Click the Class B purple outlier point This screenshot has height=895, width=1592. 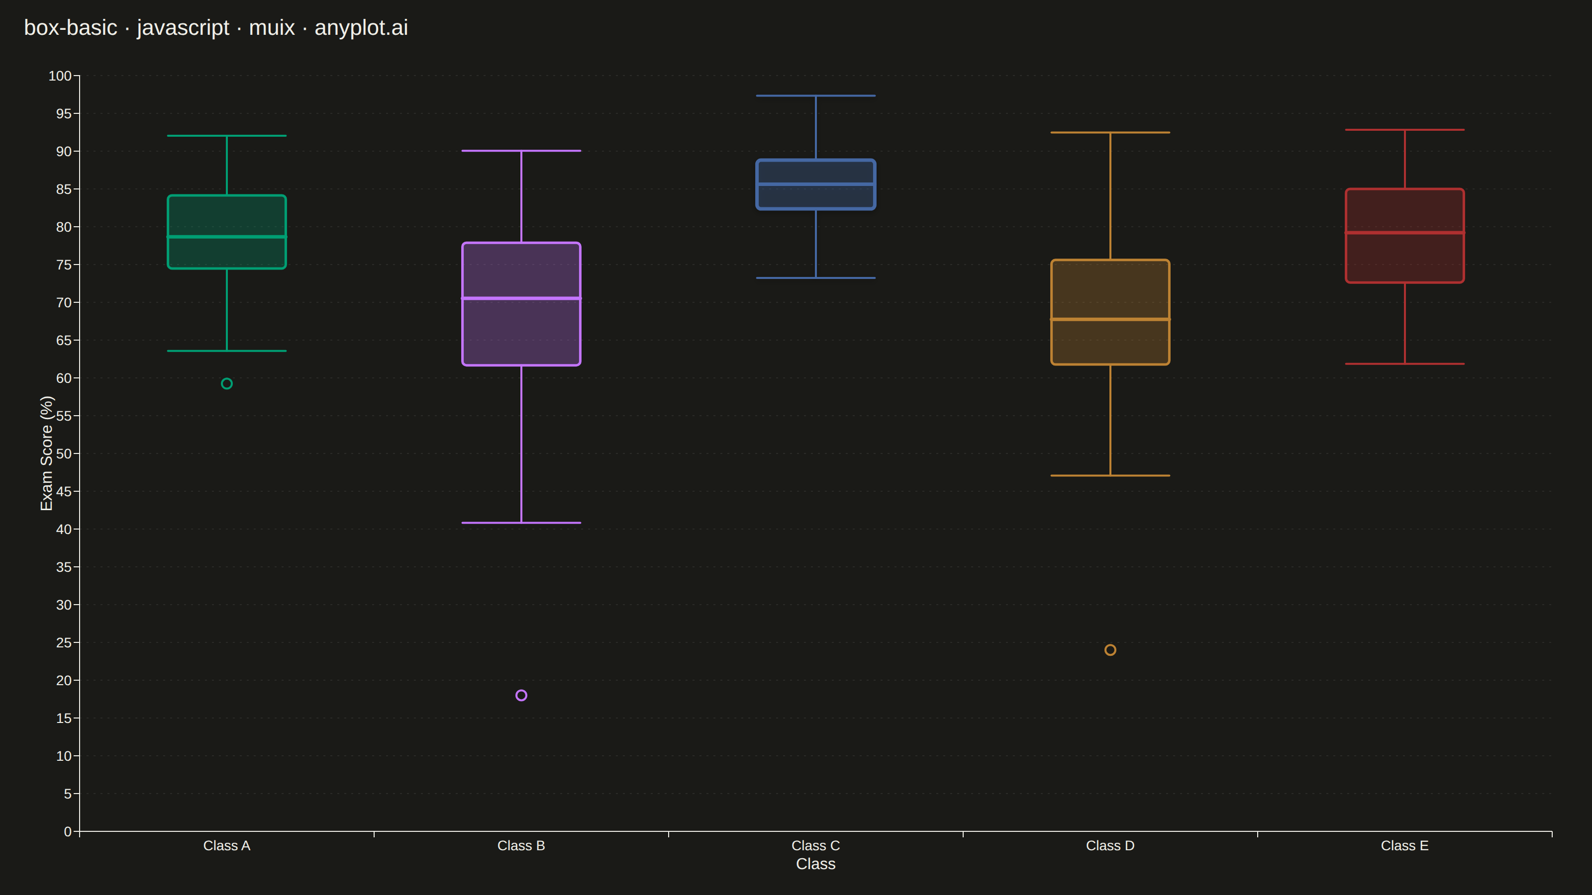tap(521, 696)
